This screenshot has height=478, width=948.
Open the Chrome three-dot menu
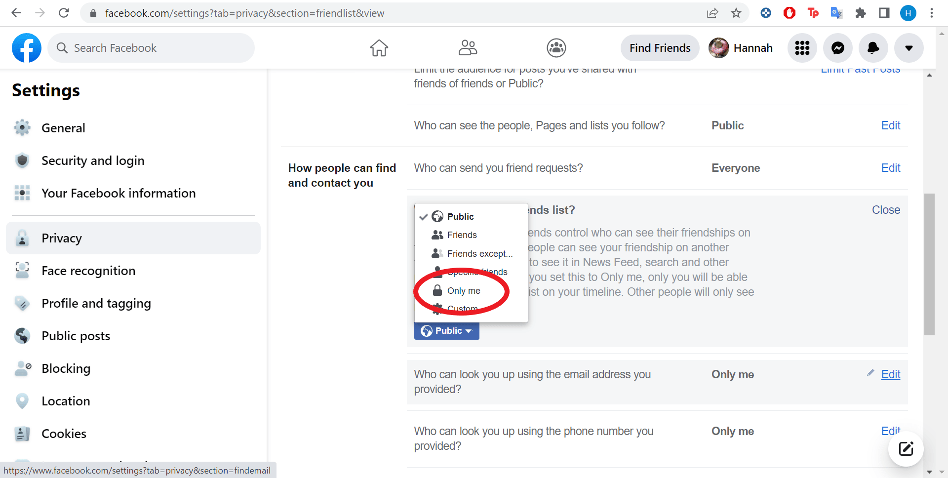coord(932,13)
